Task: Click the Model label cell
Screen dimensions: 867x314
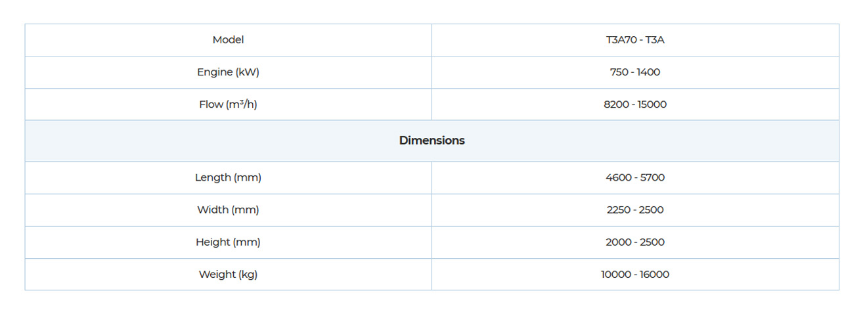Action: pos(228,40)
